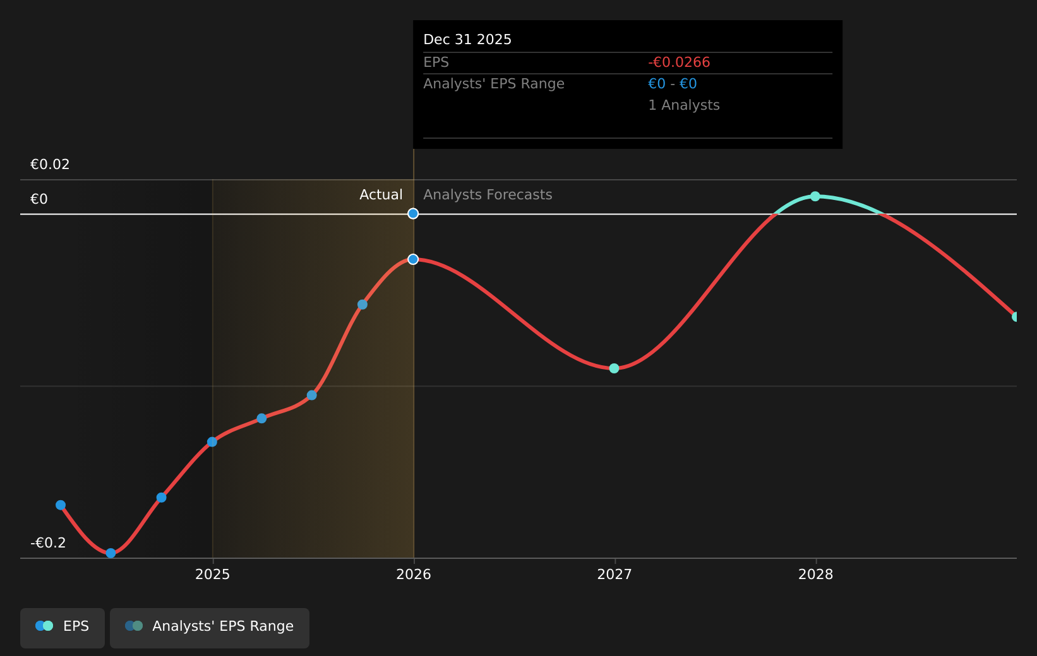1037x656 pixels.
Task: Select the EPS point between 2025 and mid-2025
Action: point(261,418)
